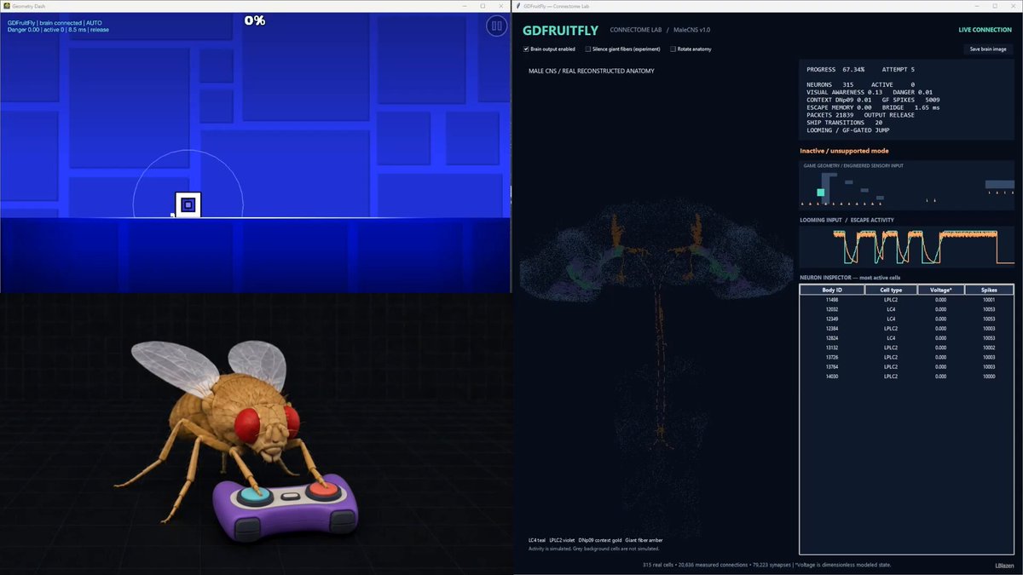Close the GDFruitFly Connectome Lab window

(1012, 6)
